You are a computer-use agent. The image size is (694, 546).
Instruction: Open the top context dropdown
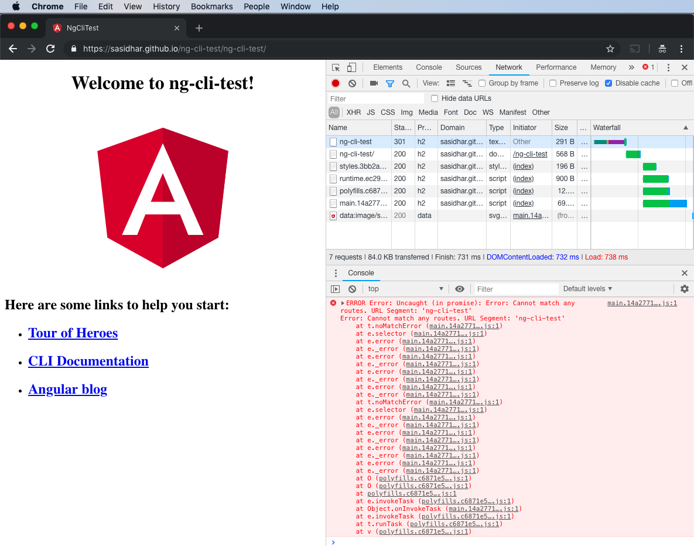(x=405, y=289)
